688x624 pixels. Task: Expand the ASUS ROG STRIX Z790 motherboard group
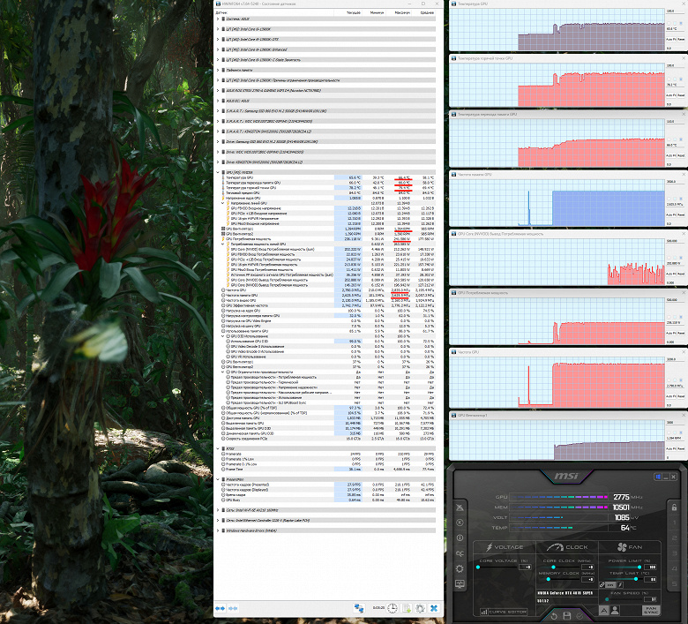218,90
